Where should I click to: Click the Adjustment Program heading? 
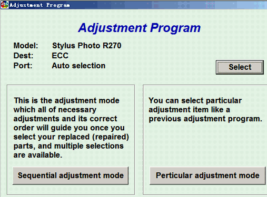click(140, 28)
